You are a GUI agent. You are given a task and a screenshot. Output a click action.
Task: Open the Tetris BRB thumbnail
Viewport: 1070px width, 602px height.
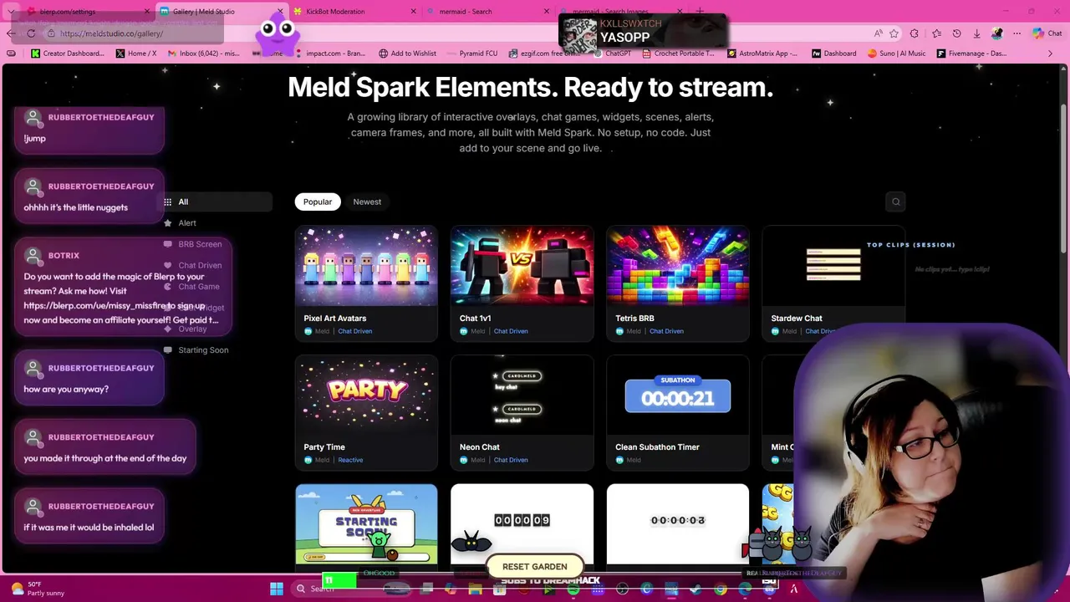point(678,266)
